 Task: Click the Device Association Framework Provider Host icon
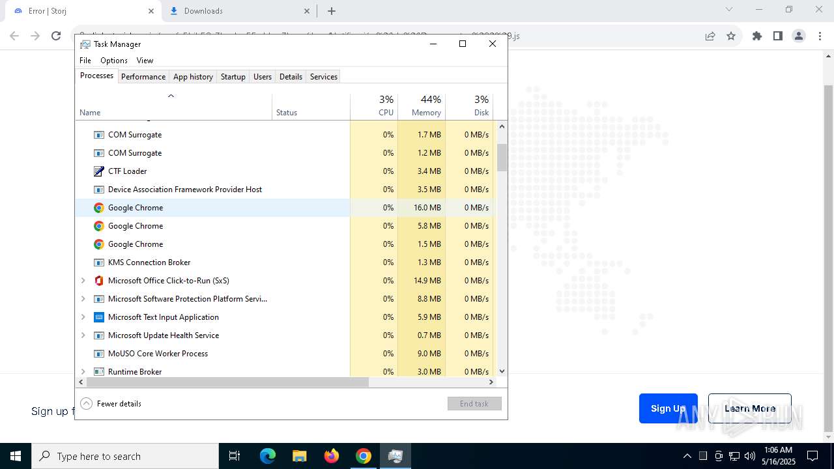click(99, 190)
